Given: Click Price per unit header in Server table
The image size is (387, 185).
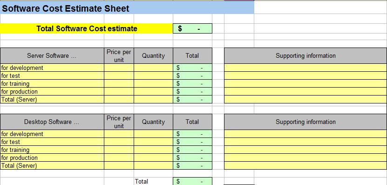Looking at the screenshot, I should pos(119,55).
